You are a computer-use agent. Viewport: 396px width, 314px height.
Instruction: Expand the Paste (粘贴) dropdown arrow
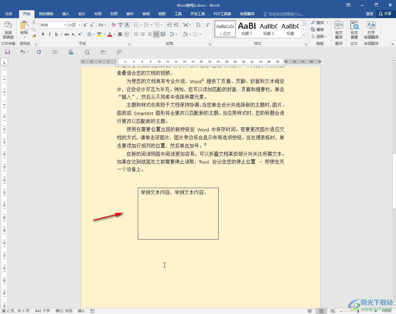pos(24,37)
